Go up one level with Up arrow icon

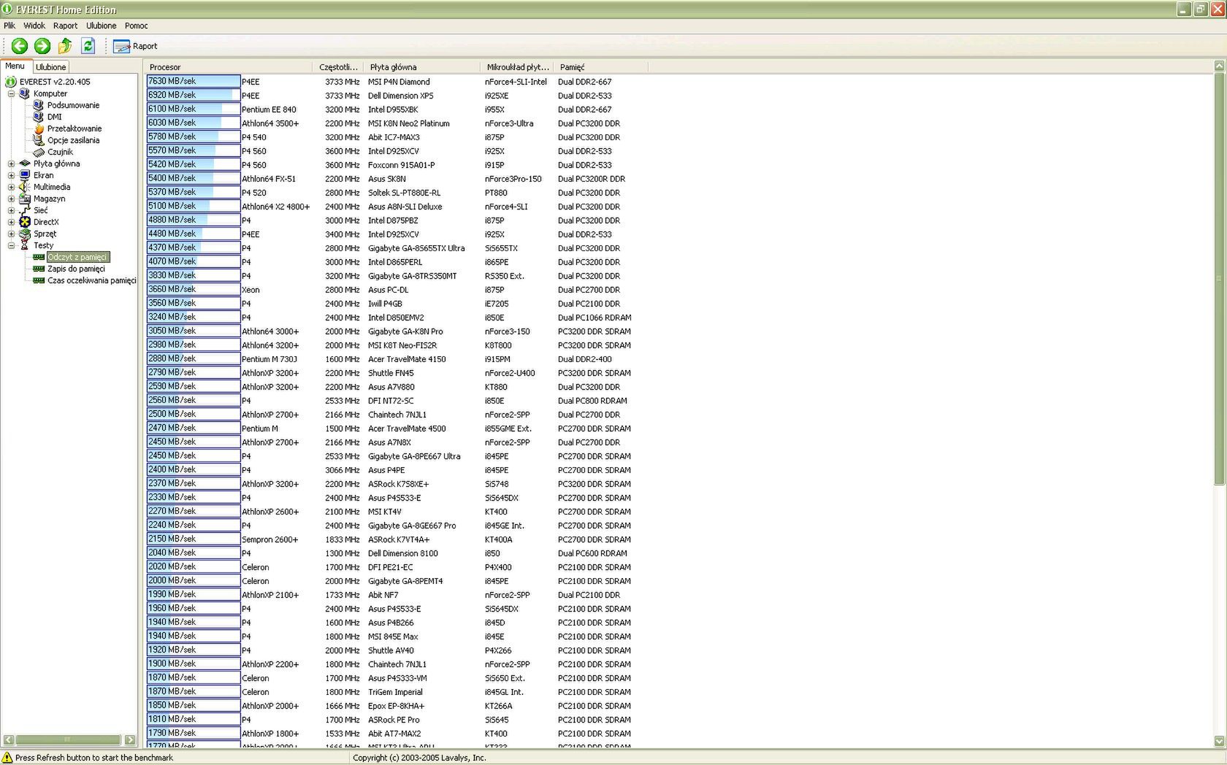[65, 46]
